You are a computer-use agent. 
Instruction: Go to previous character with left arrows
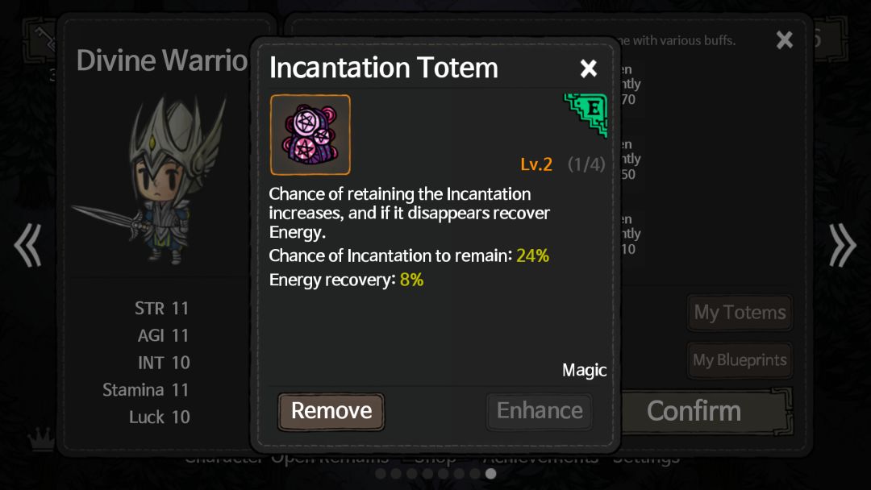[x=27, y=245]
